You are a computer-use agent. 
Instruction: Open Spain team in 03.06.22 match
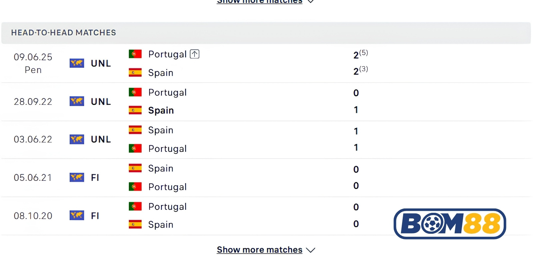161,130
